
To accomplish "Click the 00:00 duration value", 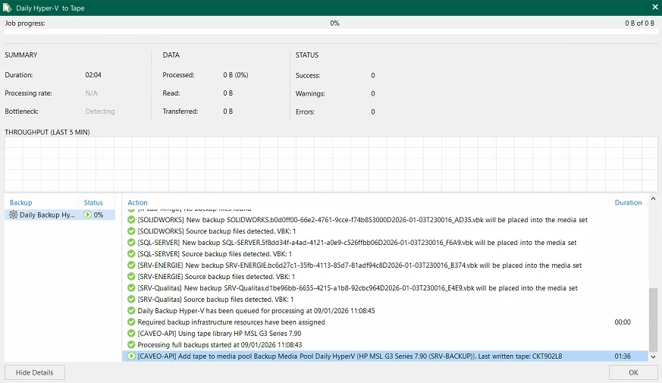I will click(x=623, y=322).
